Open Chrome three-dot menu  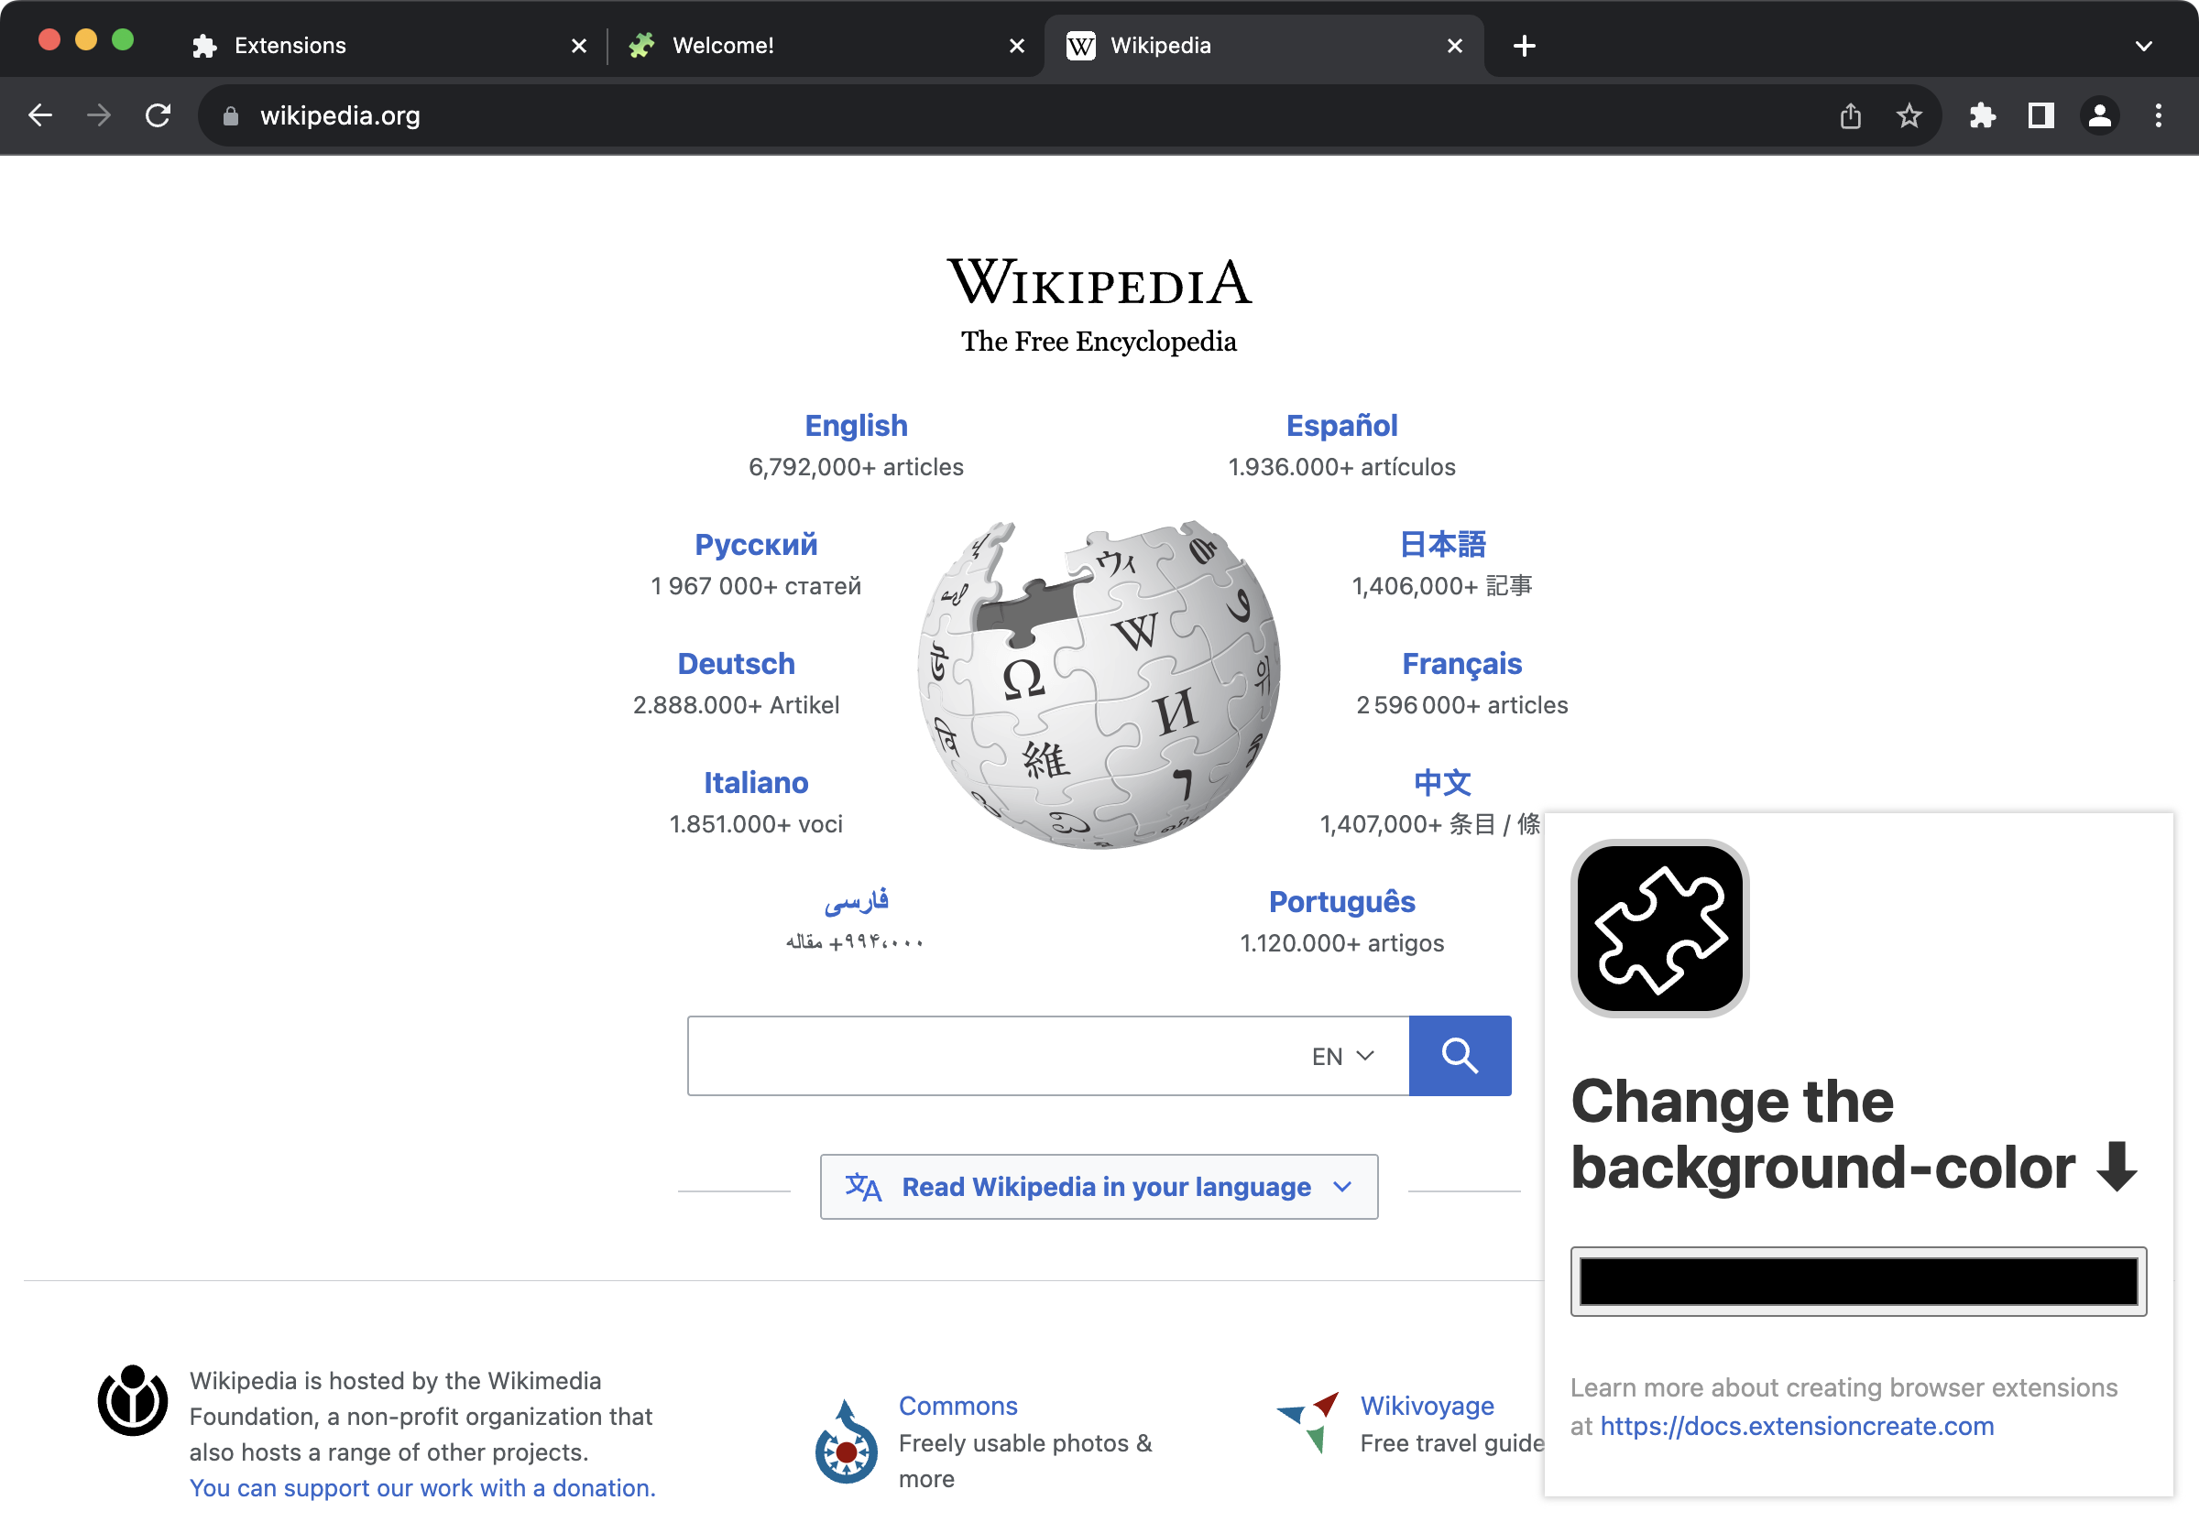point(2158,115)
